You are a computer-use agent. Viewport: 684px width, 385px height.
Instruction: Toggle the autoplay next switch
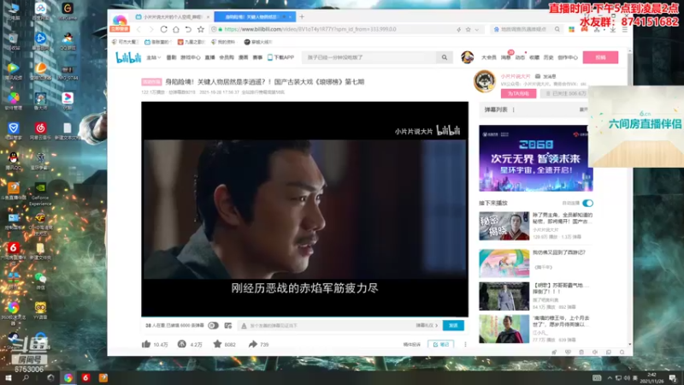click(587, 203)
